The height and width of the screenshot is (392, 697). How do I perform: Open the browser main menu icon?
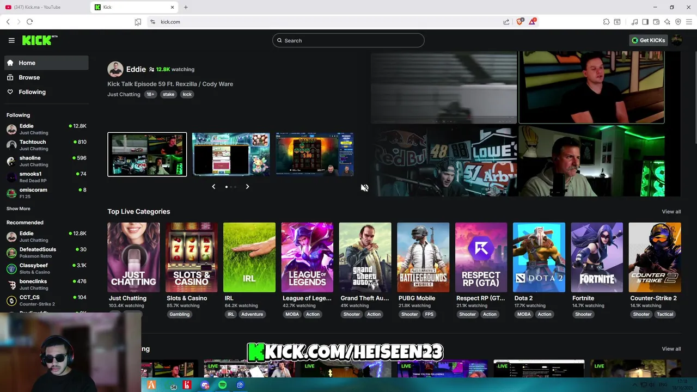(x=689, y=22)
